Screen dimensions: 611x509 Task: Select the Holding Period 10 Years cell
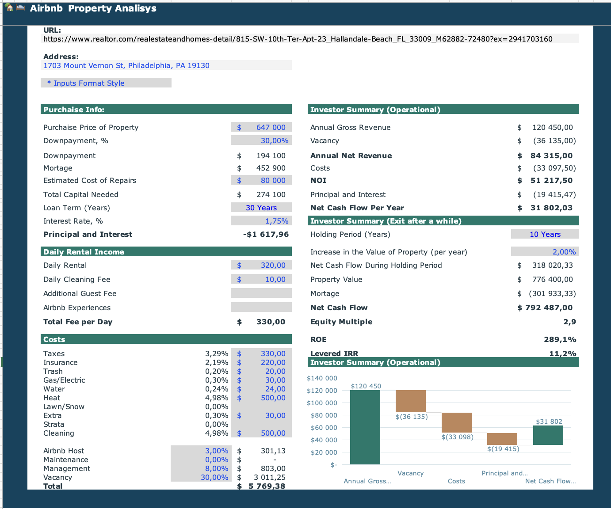[x=545, y=234]
